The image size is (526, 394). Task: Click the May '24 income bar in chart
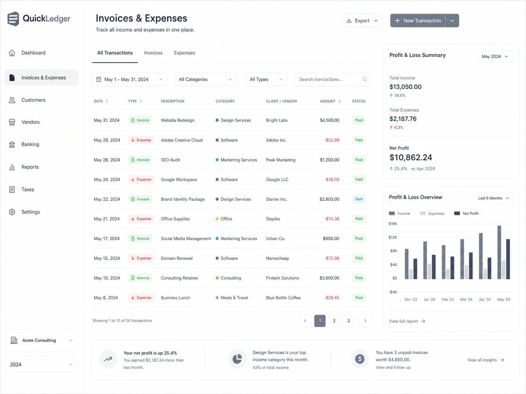pyautogui.click(x=499, y=253)
